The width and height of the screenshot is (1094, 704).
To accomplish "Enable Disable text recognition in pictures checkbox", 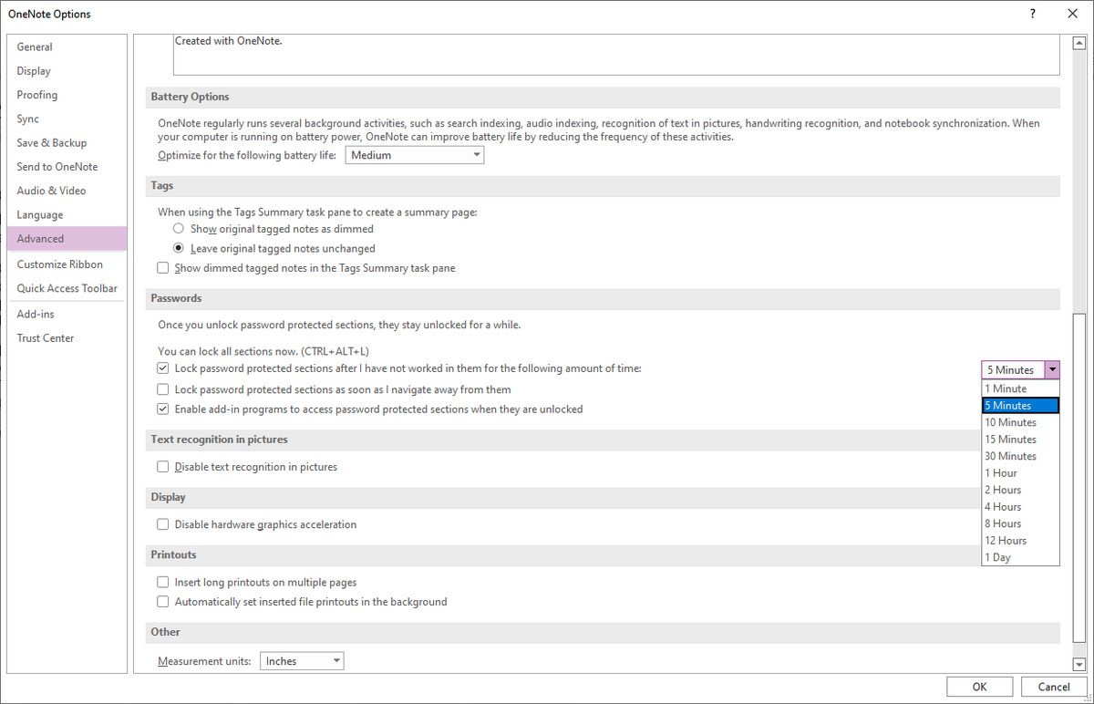I will click(163, 467).
